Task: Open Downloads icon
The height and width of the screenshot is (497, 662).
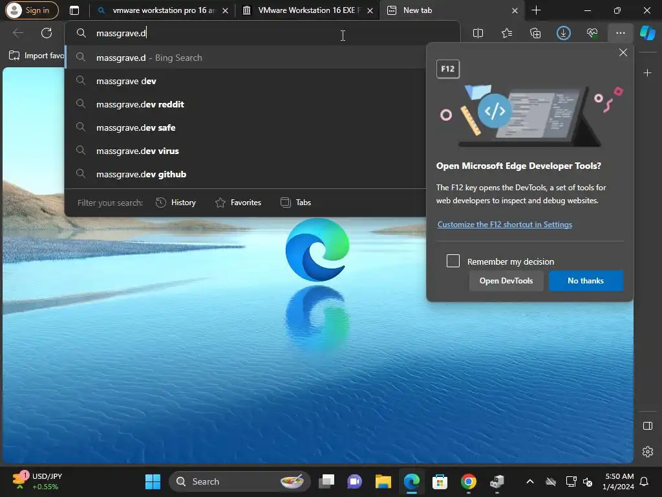Action: click(x=564, y=33)
